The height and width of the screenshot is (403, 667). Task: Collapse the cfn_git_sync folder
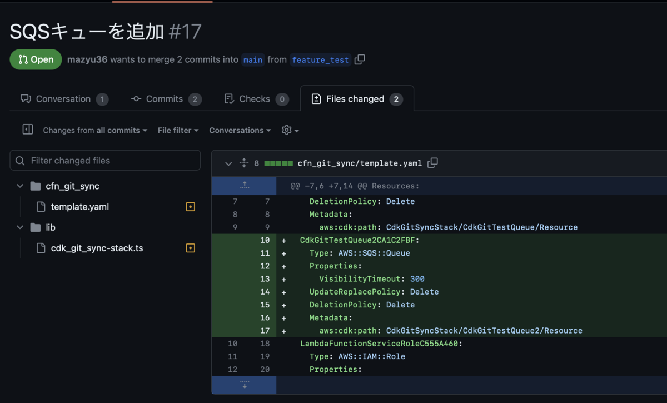point(20,186)
